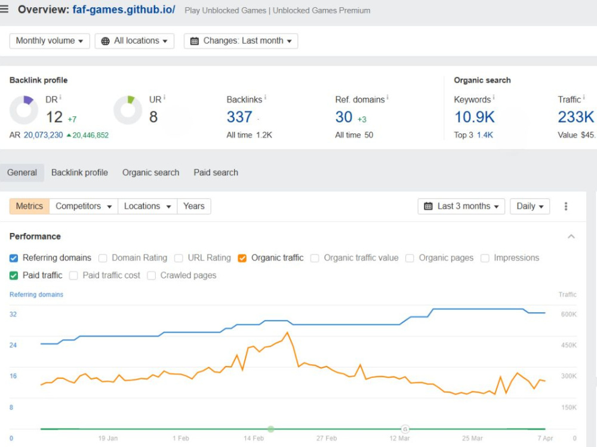Image resolution: width=597 pixels, height=447 pixels.
Task: Select the Years tab
Action: [x=194, y=206]
